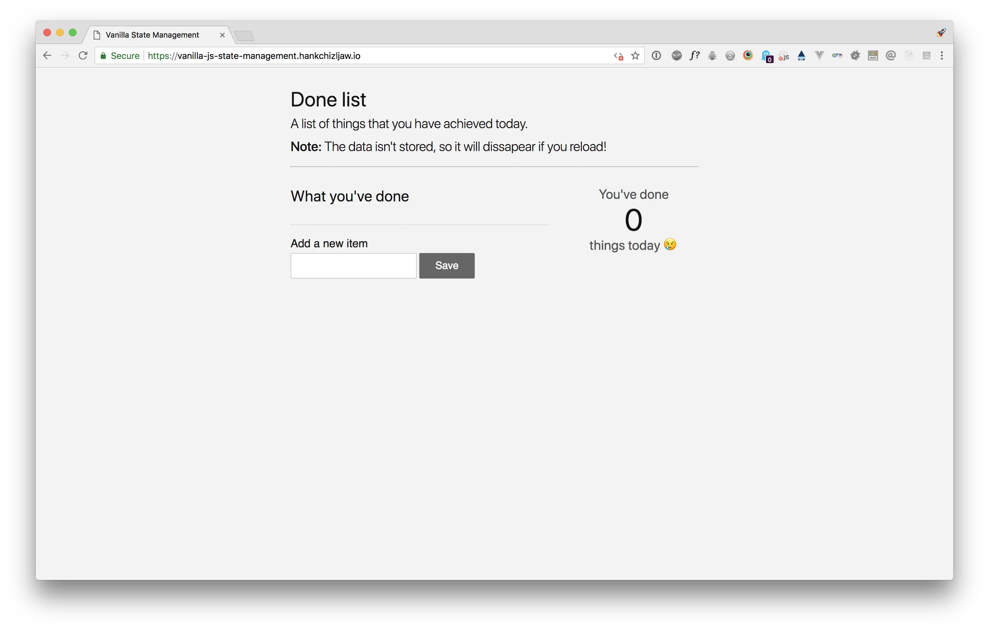Open the WhatFont f? extension
This screenshot has height=631, width=989.
coord(694,56)
